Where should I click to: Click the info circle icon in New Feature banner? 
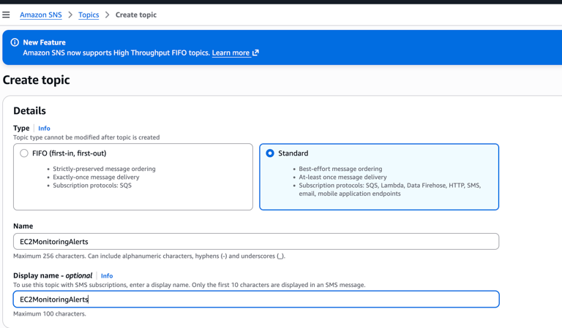(x=15, y=42)
